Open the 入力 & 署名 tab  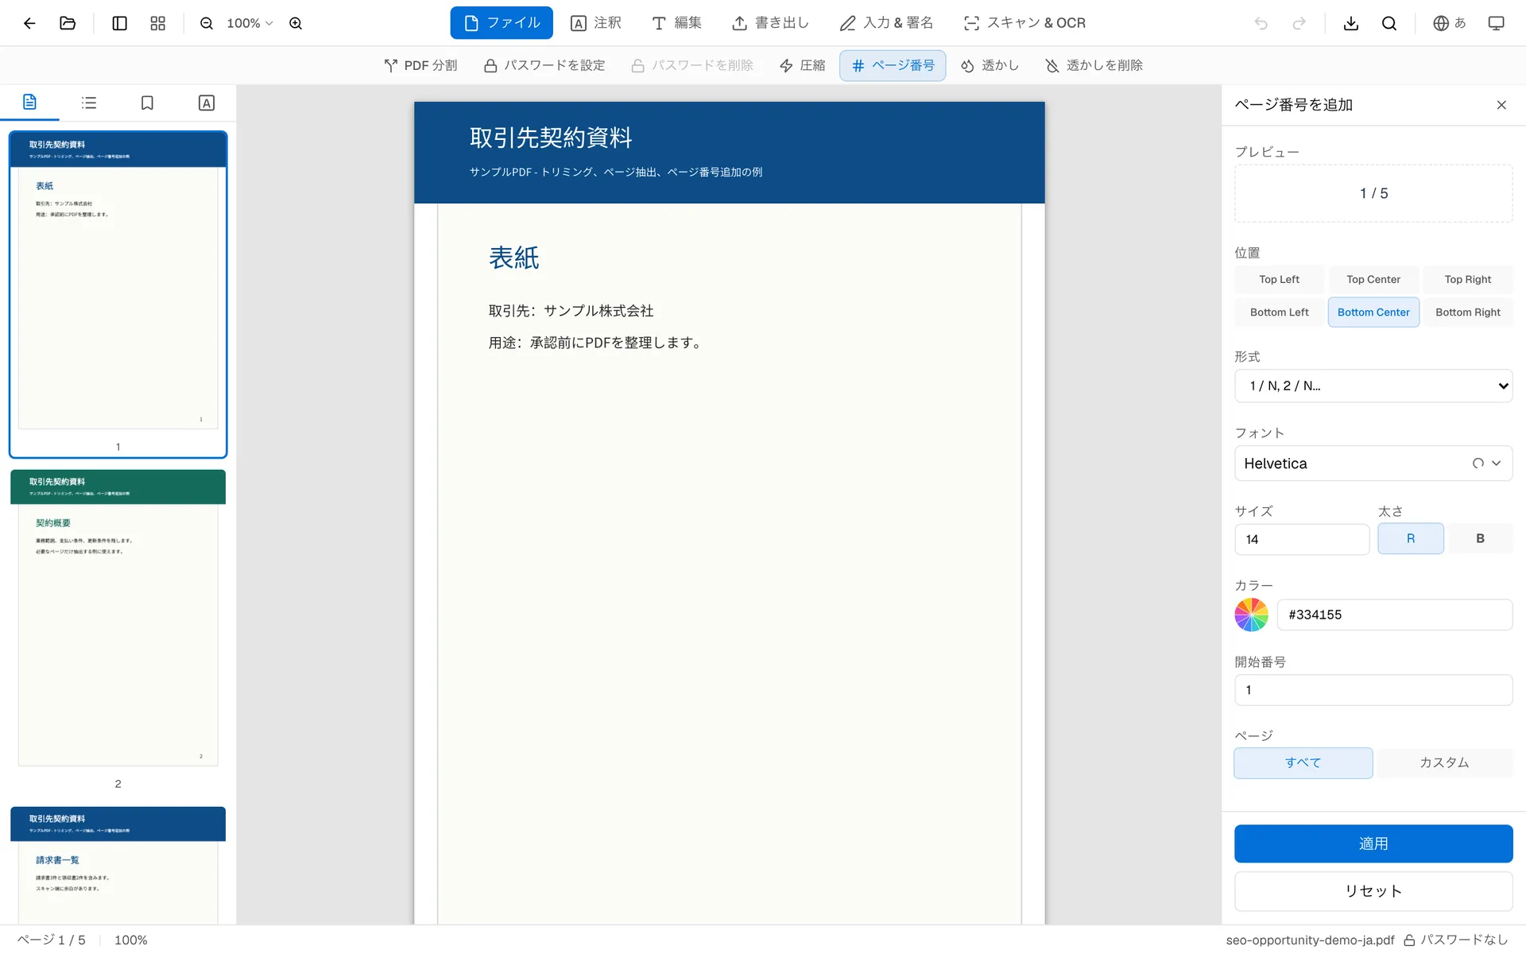point(887,23)
